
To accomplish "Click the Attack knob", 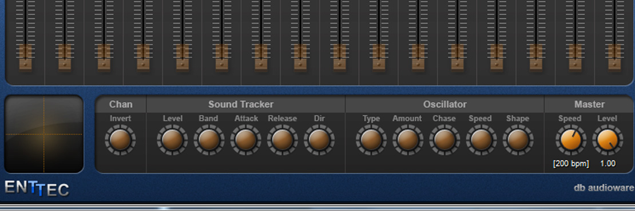I will tap(246, 140).
